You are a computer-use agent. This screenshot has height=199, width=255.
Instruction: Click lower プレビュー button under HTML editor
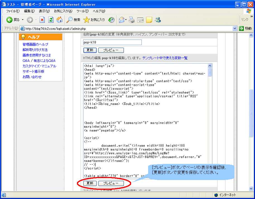[x=111, y=183]
